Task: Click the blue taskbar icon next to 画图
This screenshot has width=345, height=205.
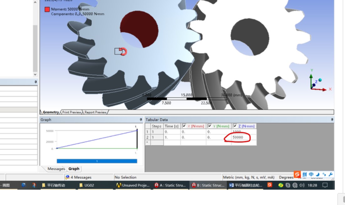Action: (x=23, y=185)
